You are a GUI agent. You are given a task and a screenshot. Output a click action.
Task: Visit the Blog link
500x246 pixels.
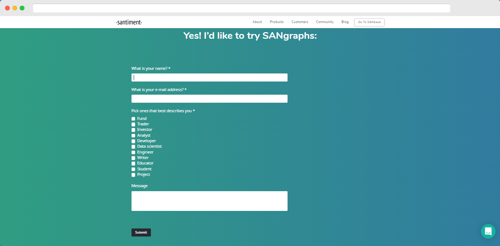(345, 22)
